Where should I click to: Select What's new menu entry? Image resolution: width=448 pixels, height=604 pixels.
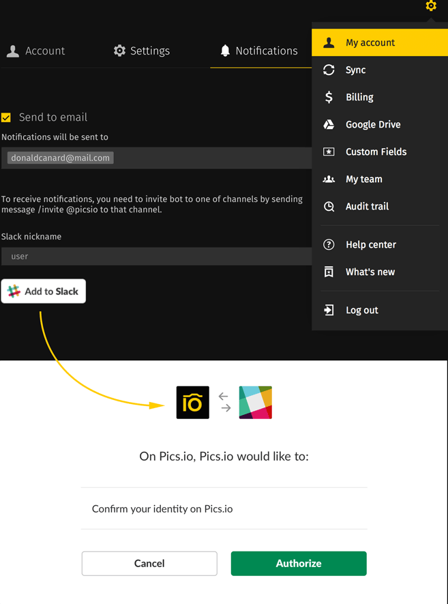pyautogui.click(x=380, y=272)
